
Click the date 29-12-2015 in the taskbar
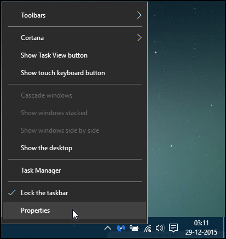click(x=201, y=232)
